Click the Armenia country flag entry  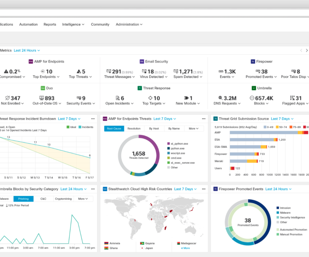[x=112, y=243]
